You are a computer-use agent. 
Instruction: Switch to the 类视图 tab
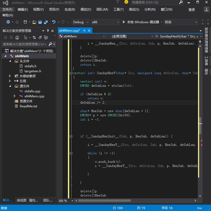pos(22,200)
